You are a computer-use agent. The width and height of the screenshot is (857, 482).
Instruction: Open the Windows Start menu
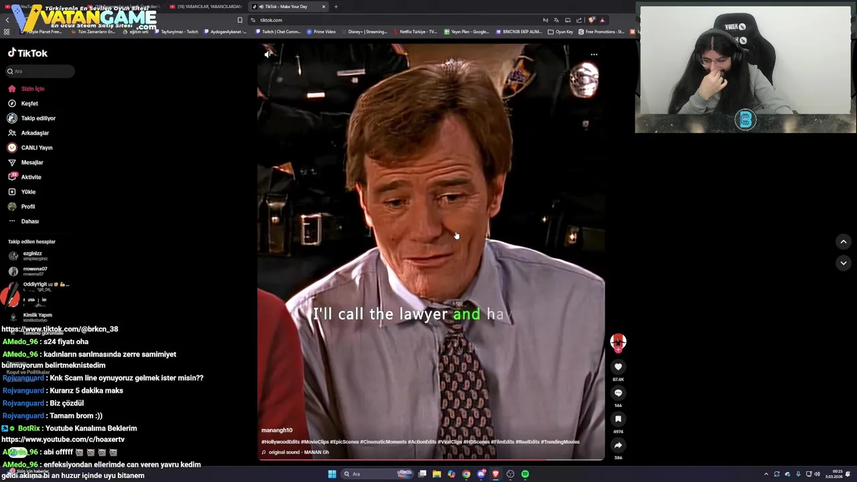click(x=332, y=474)
